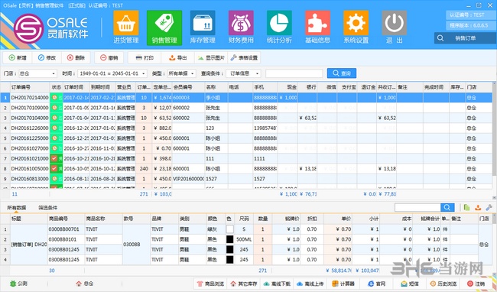Screen dimensions: 497x292
Task: Open 库存管理 inventory module
Action: click(203, 28)
